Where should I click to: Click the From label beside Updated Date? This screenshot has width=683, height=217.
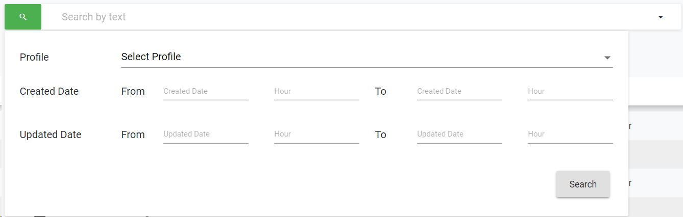pyautogui.click(x=133, y=134)
